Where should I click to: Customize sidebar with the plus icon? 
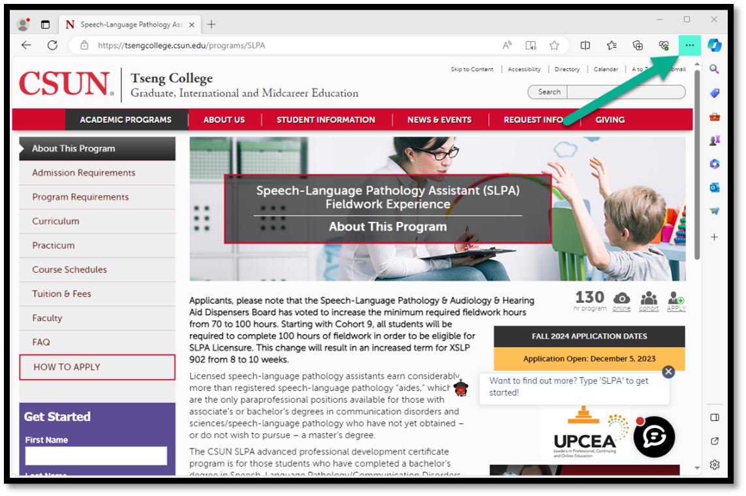715,237
